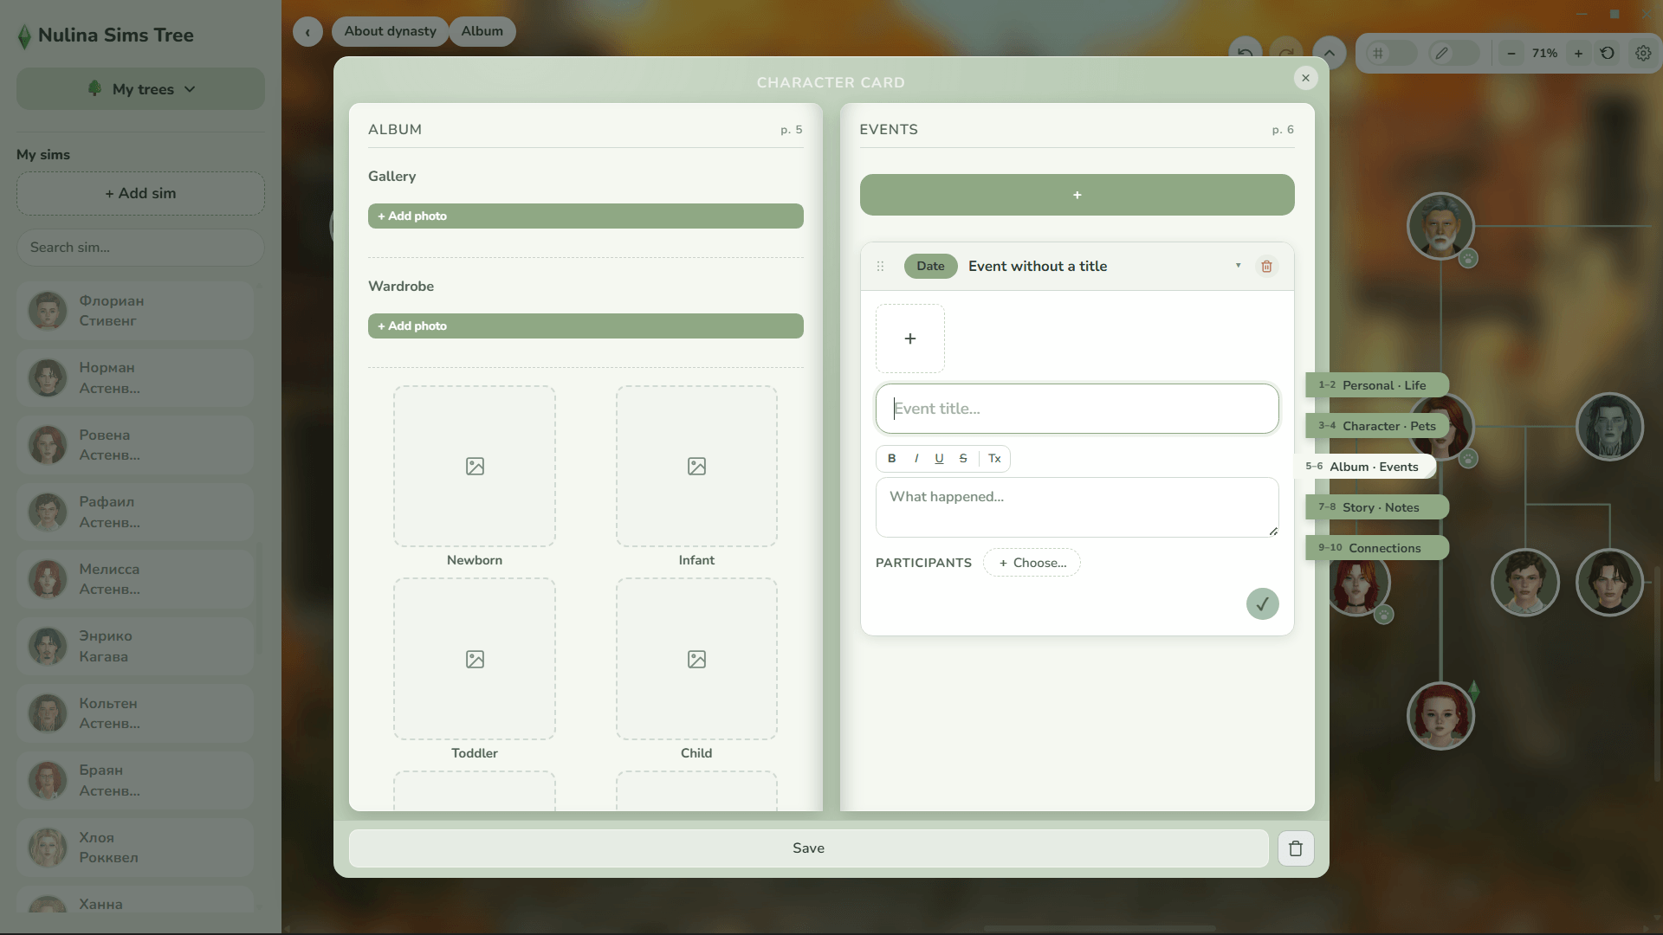Save the character card
The height and width of the screenshot is (935, 1663).
pyautogui.click(x=808, y=848)
